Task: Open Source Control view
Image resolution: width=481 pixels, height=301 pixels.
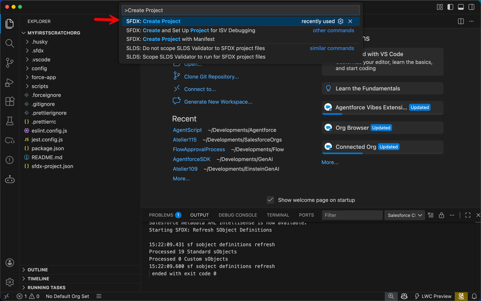Action: [x=10, y=62]
